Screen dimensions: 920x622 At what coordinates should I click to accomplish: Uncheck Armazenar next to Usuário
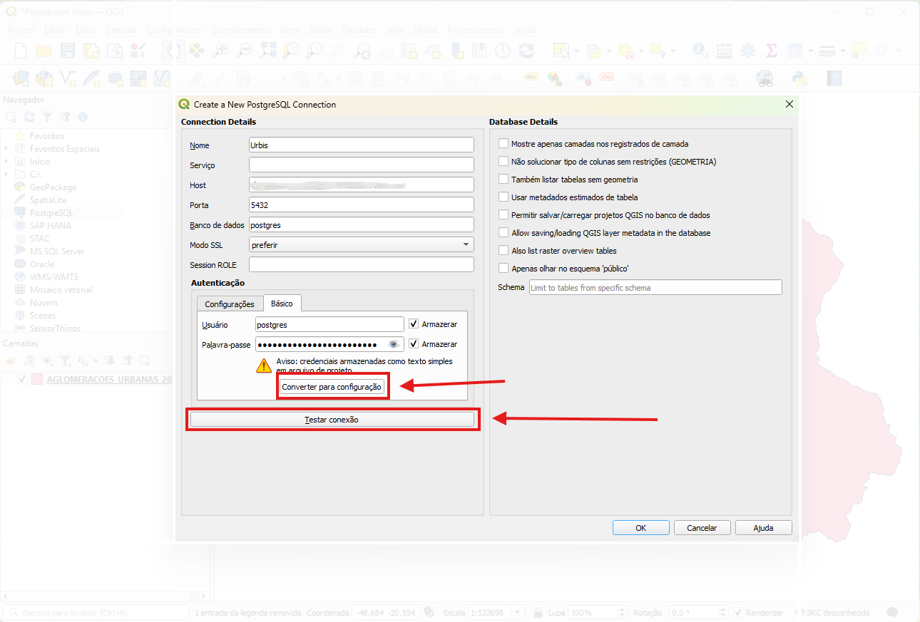click(x=414, y=324)
